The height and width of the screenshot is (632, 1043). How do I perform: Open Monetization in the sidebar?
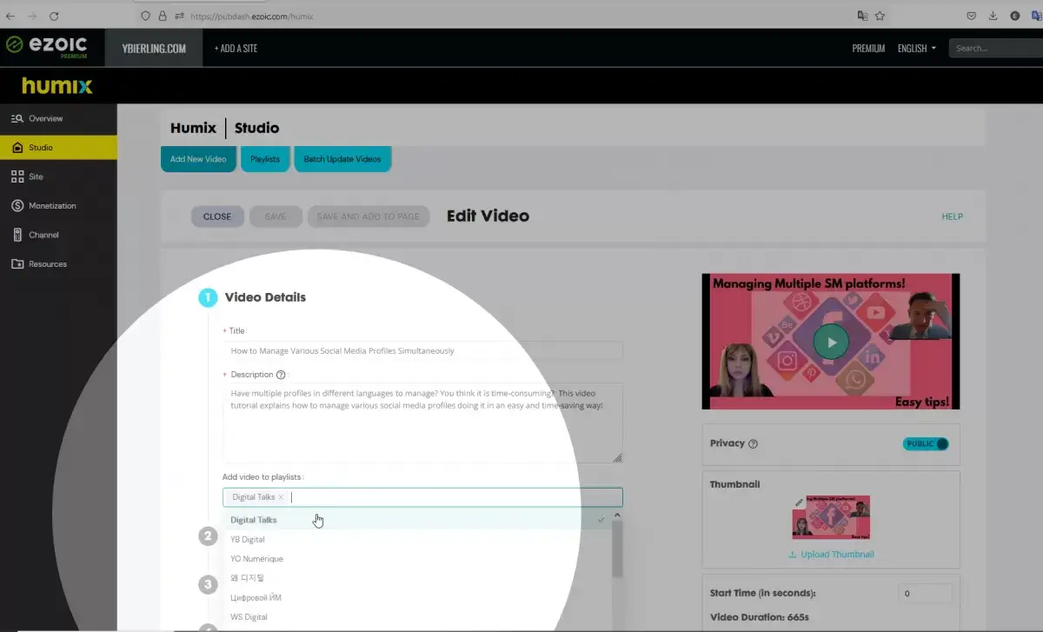[58, 206]
